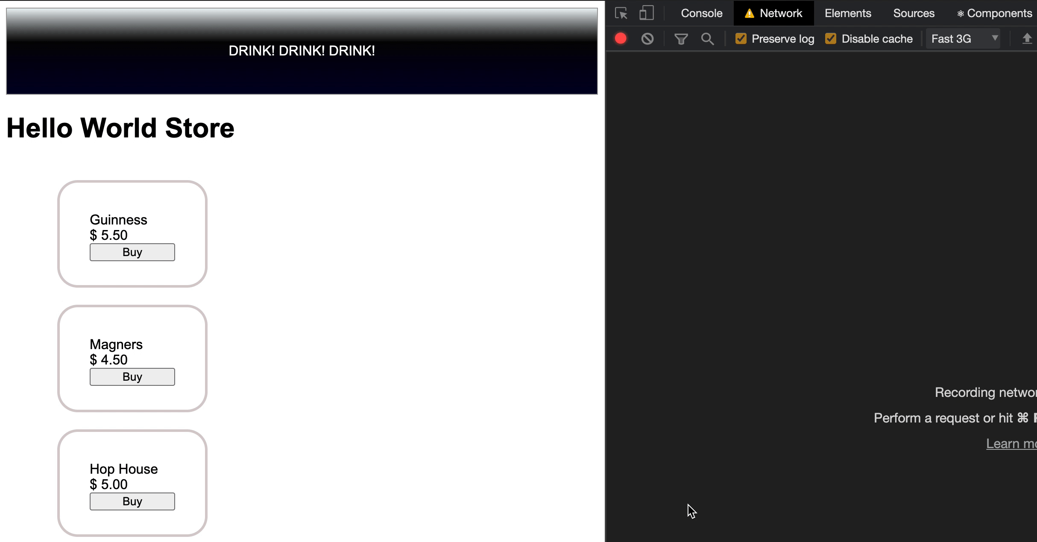The height and width of the screenshot is (542, 1037).
Task: Buy the Guinness beer
Action: tap(132, 252)
